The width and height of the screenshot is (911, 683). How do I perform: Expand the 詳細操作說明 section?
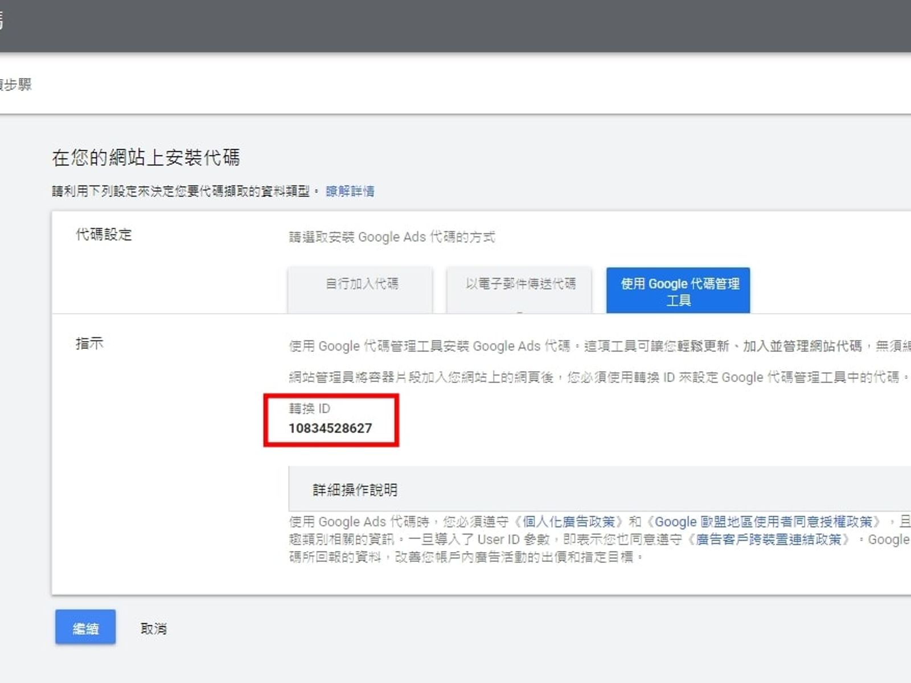point(600,489)
